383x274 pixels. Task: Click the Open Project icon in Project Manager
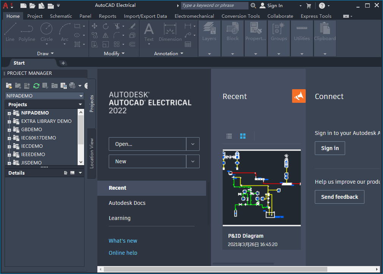pyautogui.click(x=9, y=85)
